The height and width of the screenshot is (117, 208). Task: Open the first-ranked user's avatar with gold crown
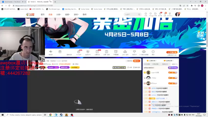point(148,73)
